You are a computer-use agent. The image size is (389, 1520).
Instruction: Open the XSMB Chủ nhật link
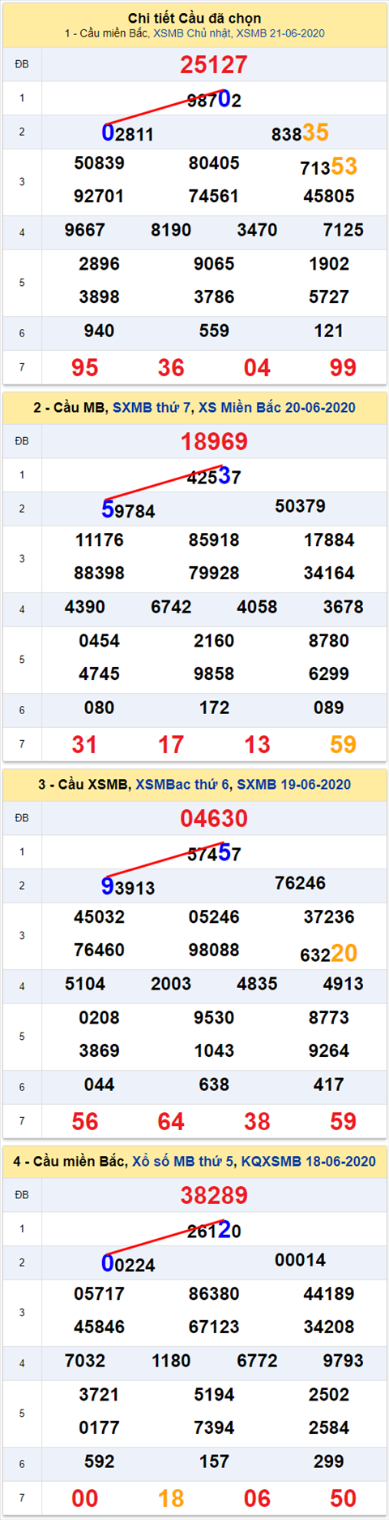pyautogui.click(x=192, y=33)
